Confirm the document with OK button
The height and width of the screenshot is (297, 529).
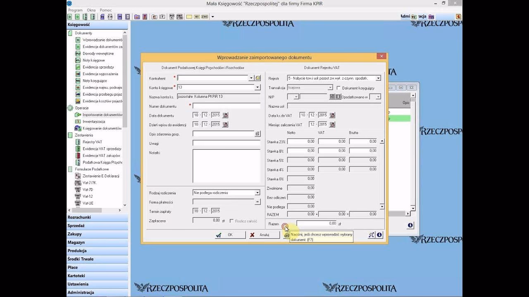click(226, 235)
